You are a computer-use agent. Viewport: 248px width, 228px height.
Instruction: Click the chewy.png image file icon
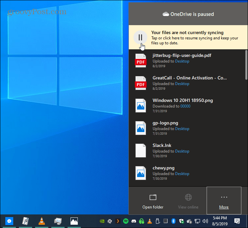[141, 173]
